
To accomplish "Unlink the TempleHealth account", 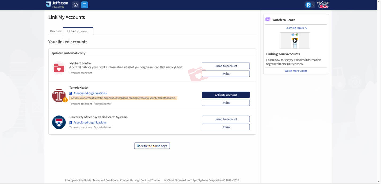I will [x=226, y=103].
